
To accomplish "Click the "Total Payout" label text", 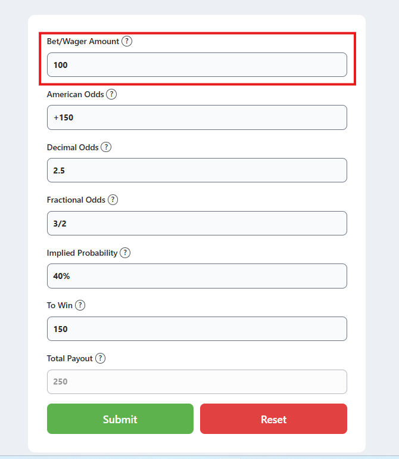I will (70, 359).
